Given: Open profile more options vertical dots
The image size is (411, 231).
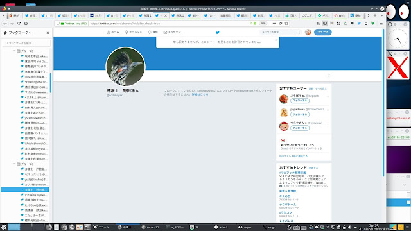Looking at the screenshot, I should click(x=329, y=76).
